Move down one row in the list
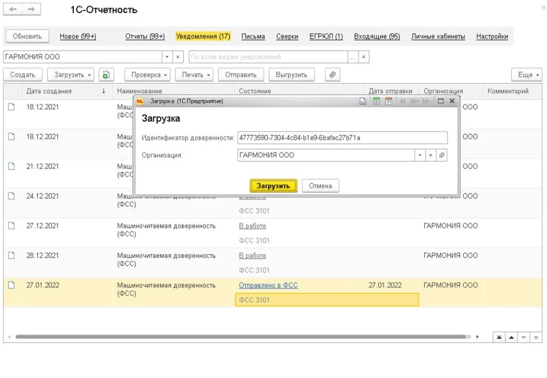 pos(523,337)
